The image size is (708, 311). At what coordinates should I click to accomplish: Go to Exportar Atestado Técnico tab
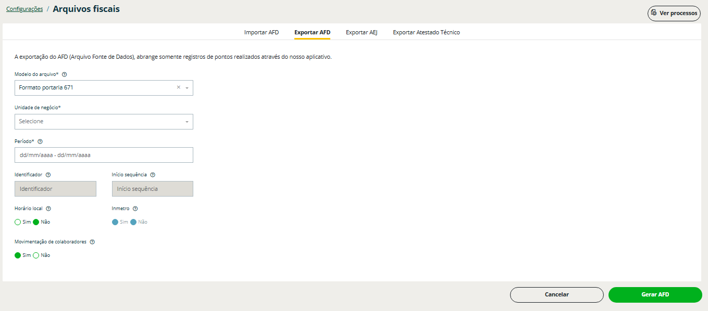point(426,32)
